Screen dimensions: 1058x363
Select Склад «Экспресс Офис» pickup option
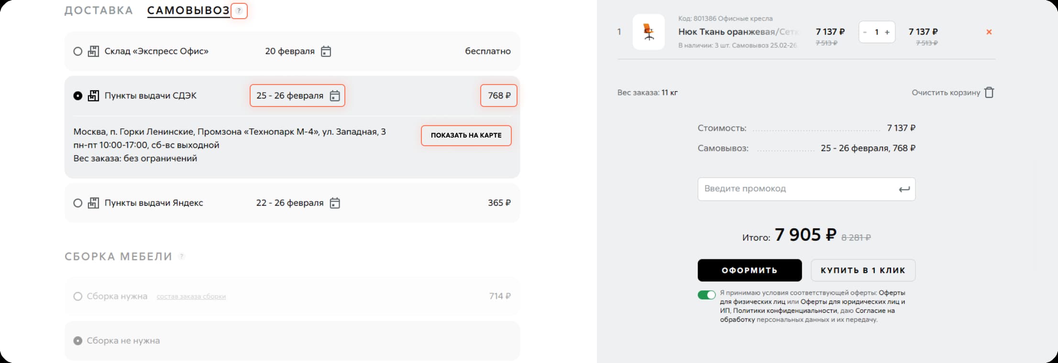click(78, 52)
